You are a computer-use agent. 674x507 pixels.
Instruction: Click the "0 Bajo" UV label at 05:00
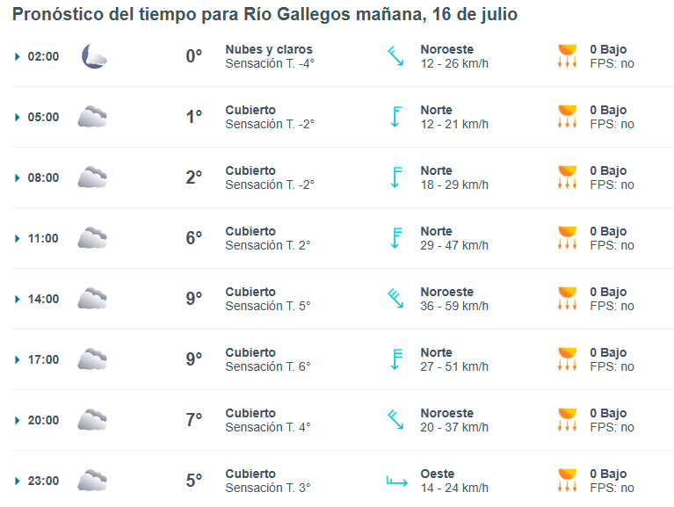[x=608, y=110]
